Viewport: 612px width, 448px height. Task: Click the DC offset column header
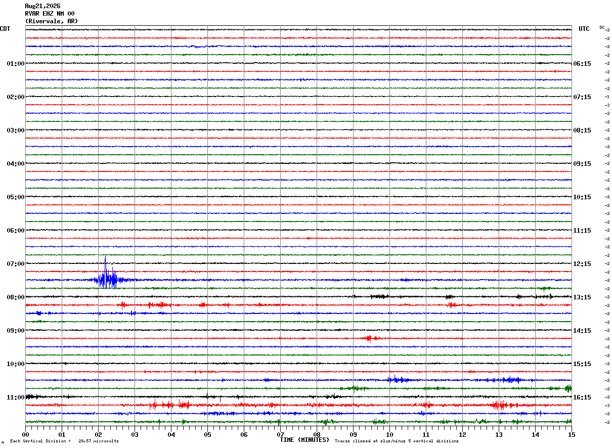tap(602, 27)
